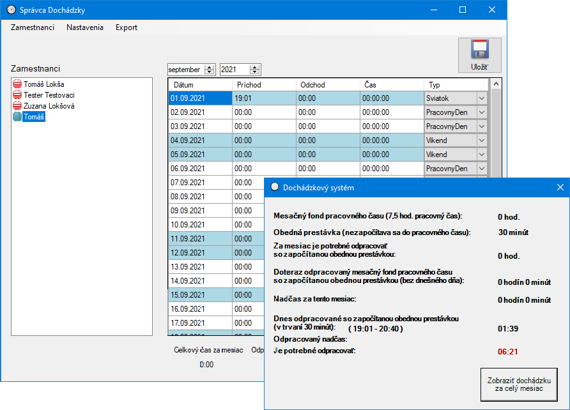Click Príchod cell of 03.09.2021 row
Screen dimensions: 570x410
coord(264,126)
